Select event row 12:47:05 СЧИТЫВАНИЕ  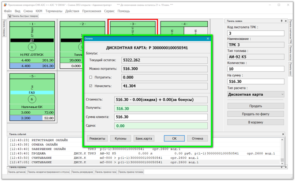[x=145, y=162]
